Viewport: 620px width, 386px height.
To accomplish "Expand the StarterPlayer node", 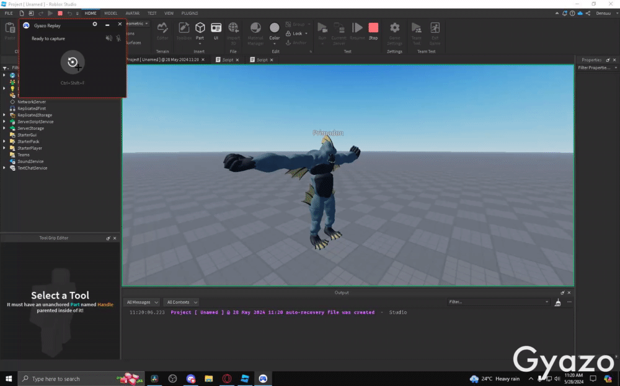I will [x=4, y=148].
